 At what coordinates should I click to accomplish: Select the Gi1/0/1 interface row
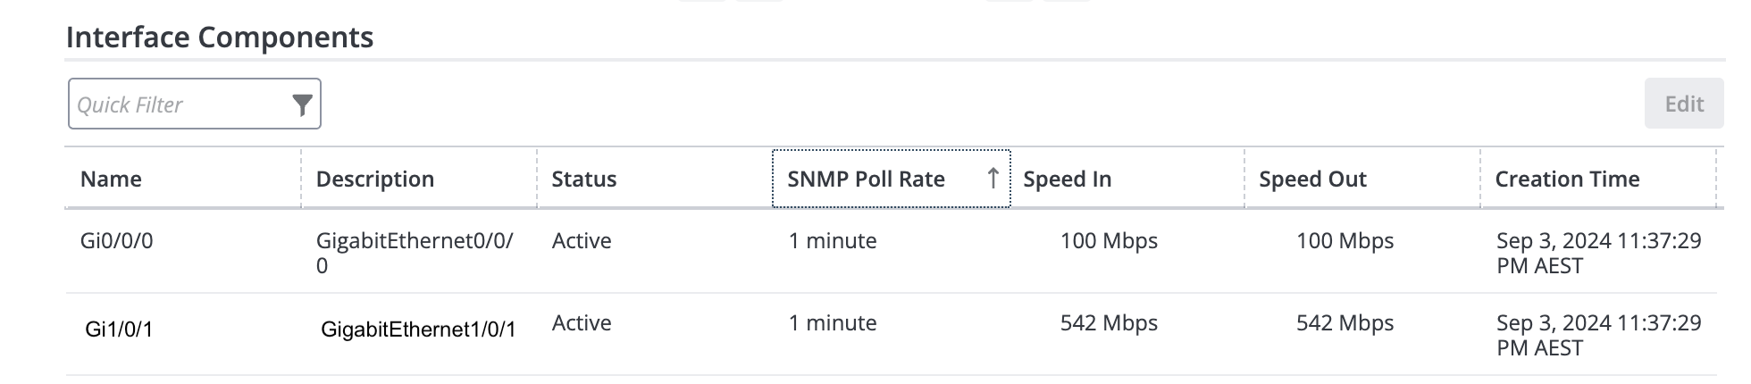(119, 330)
